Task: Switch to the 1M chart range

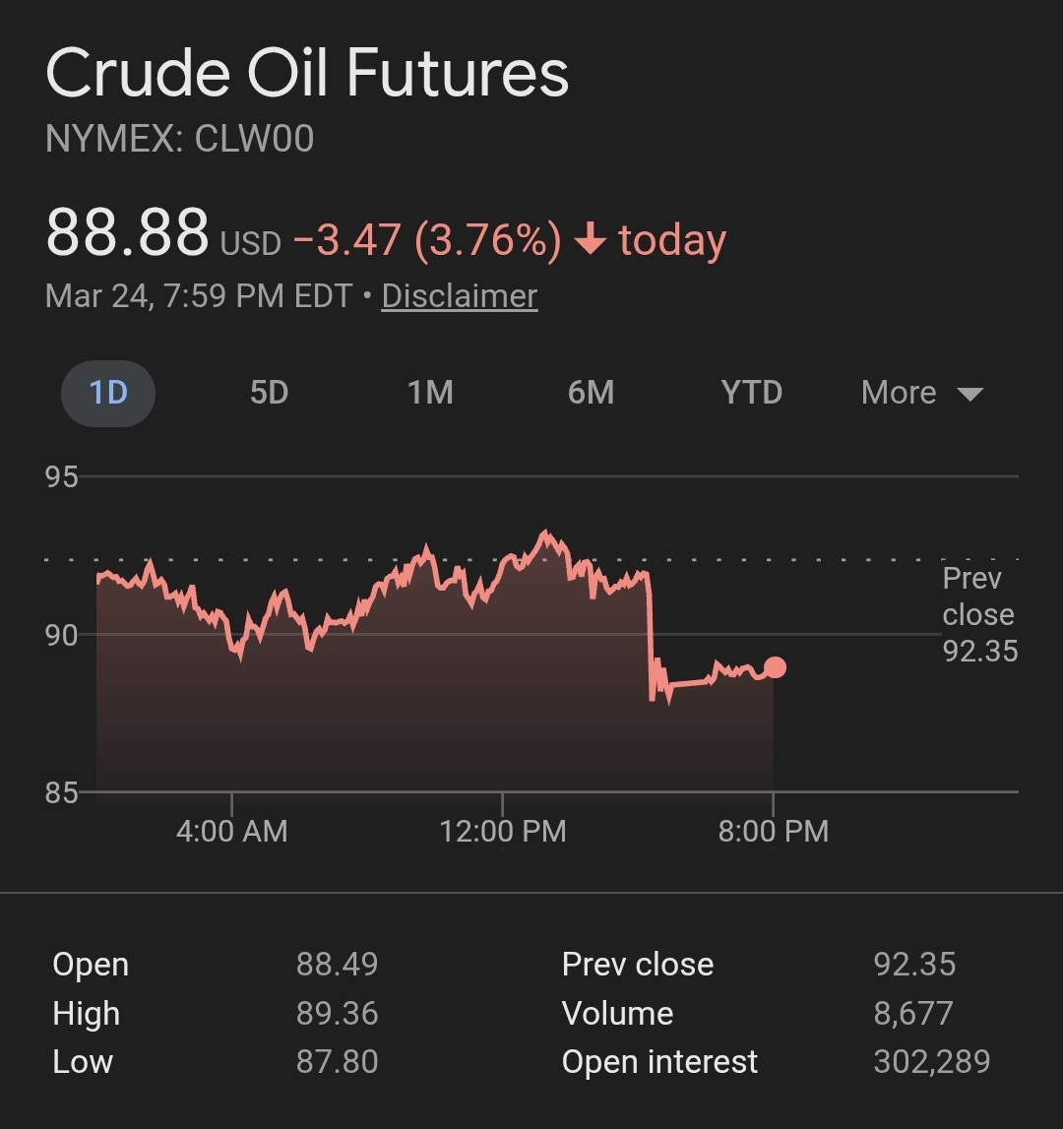Action: click(x=430, y=393)
